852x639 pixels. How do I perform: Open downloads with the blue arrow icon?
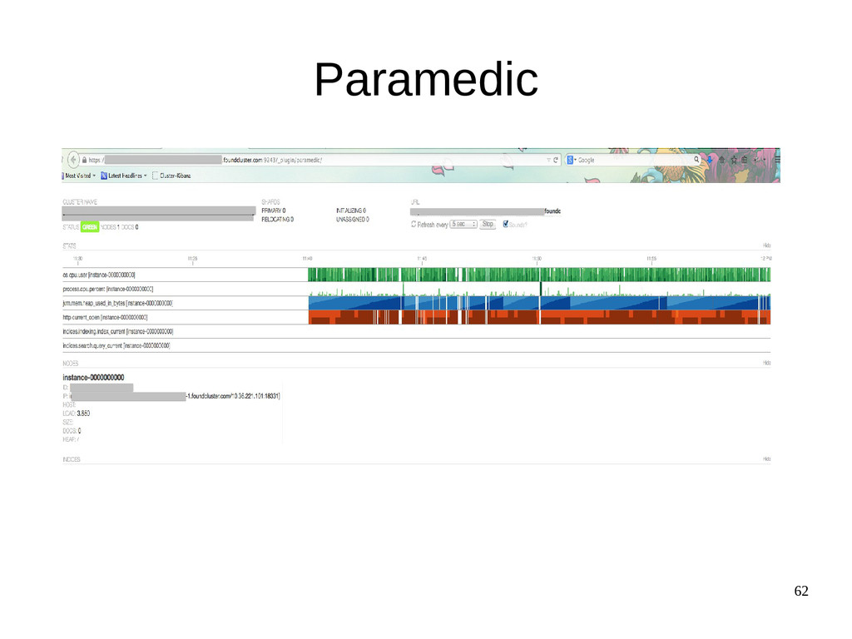(x=710, y=160)
